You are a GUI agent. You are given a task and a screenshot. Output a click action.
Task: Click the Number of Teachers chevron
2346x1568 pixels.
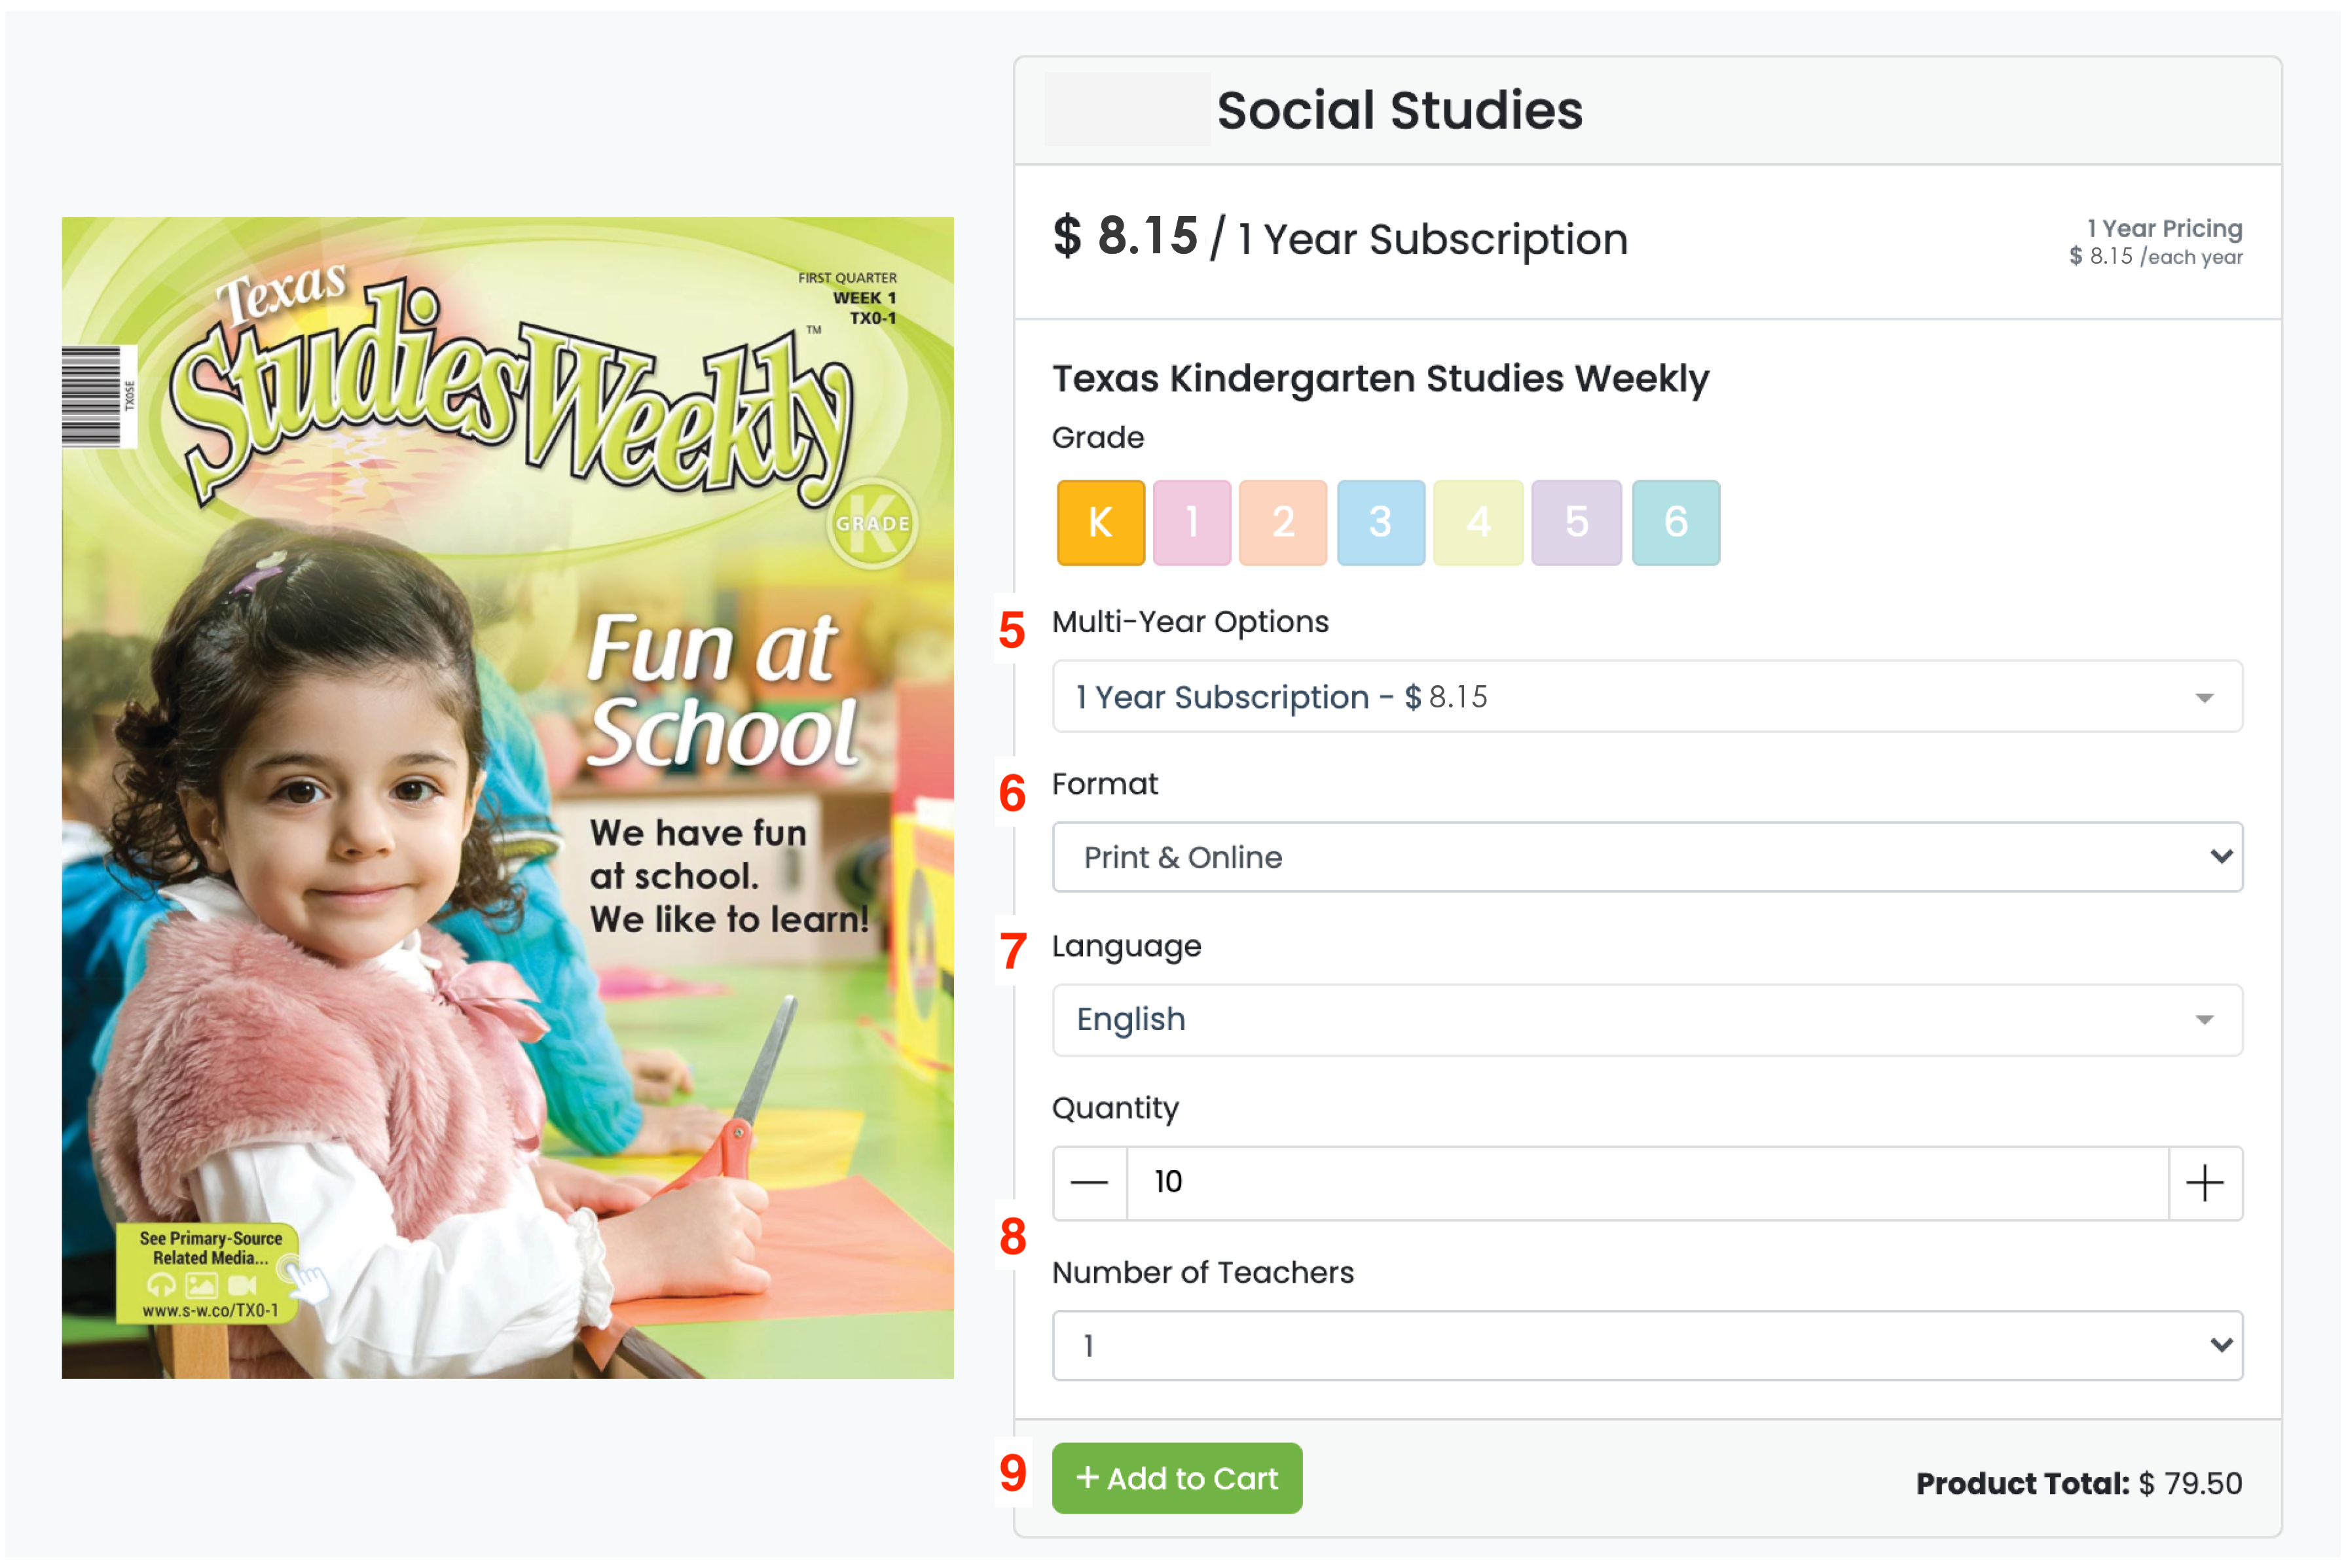(x=2221, y=1345)
